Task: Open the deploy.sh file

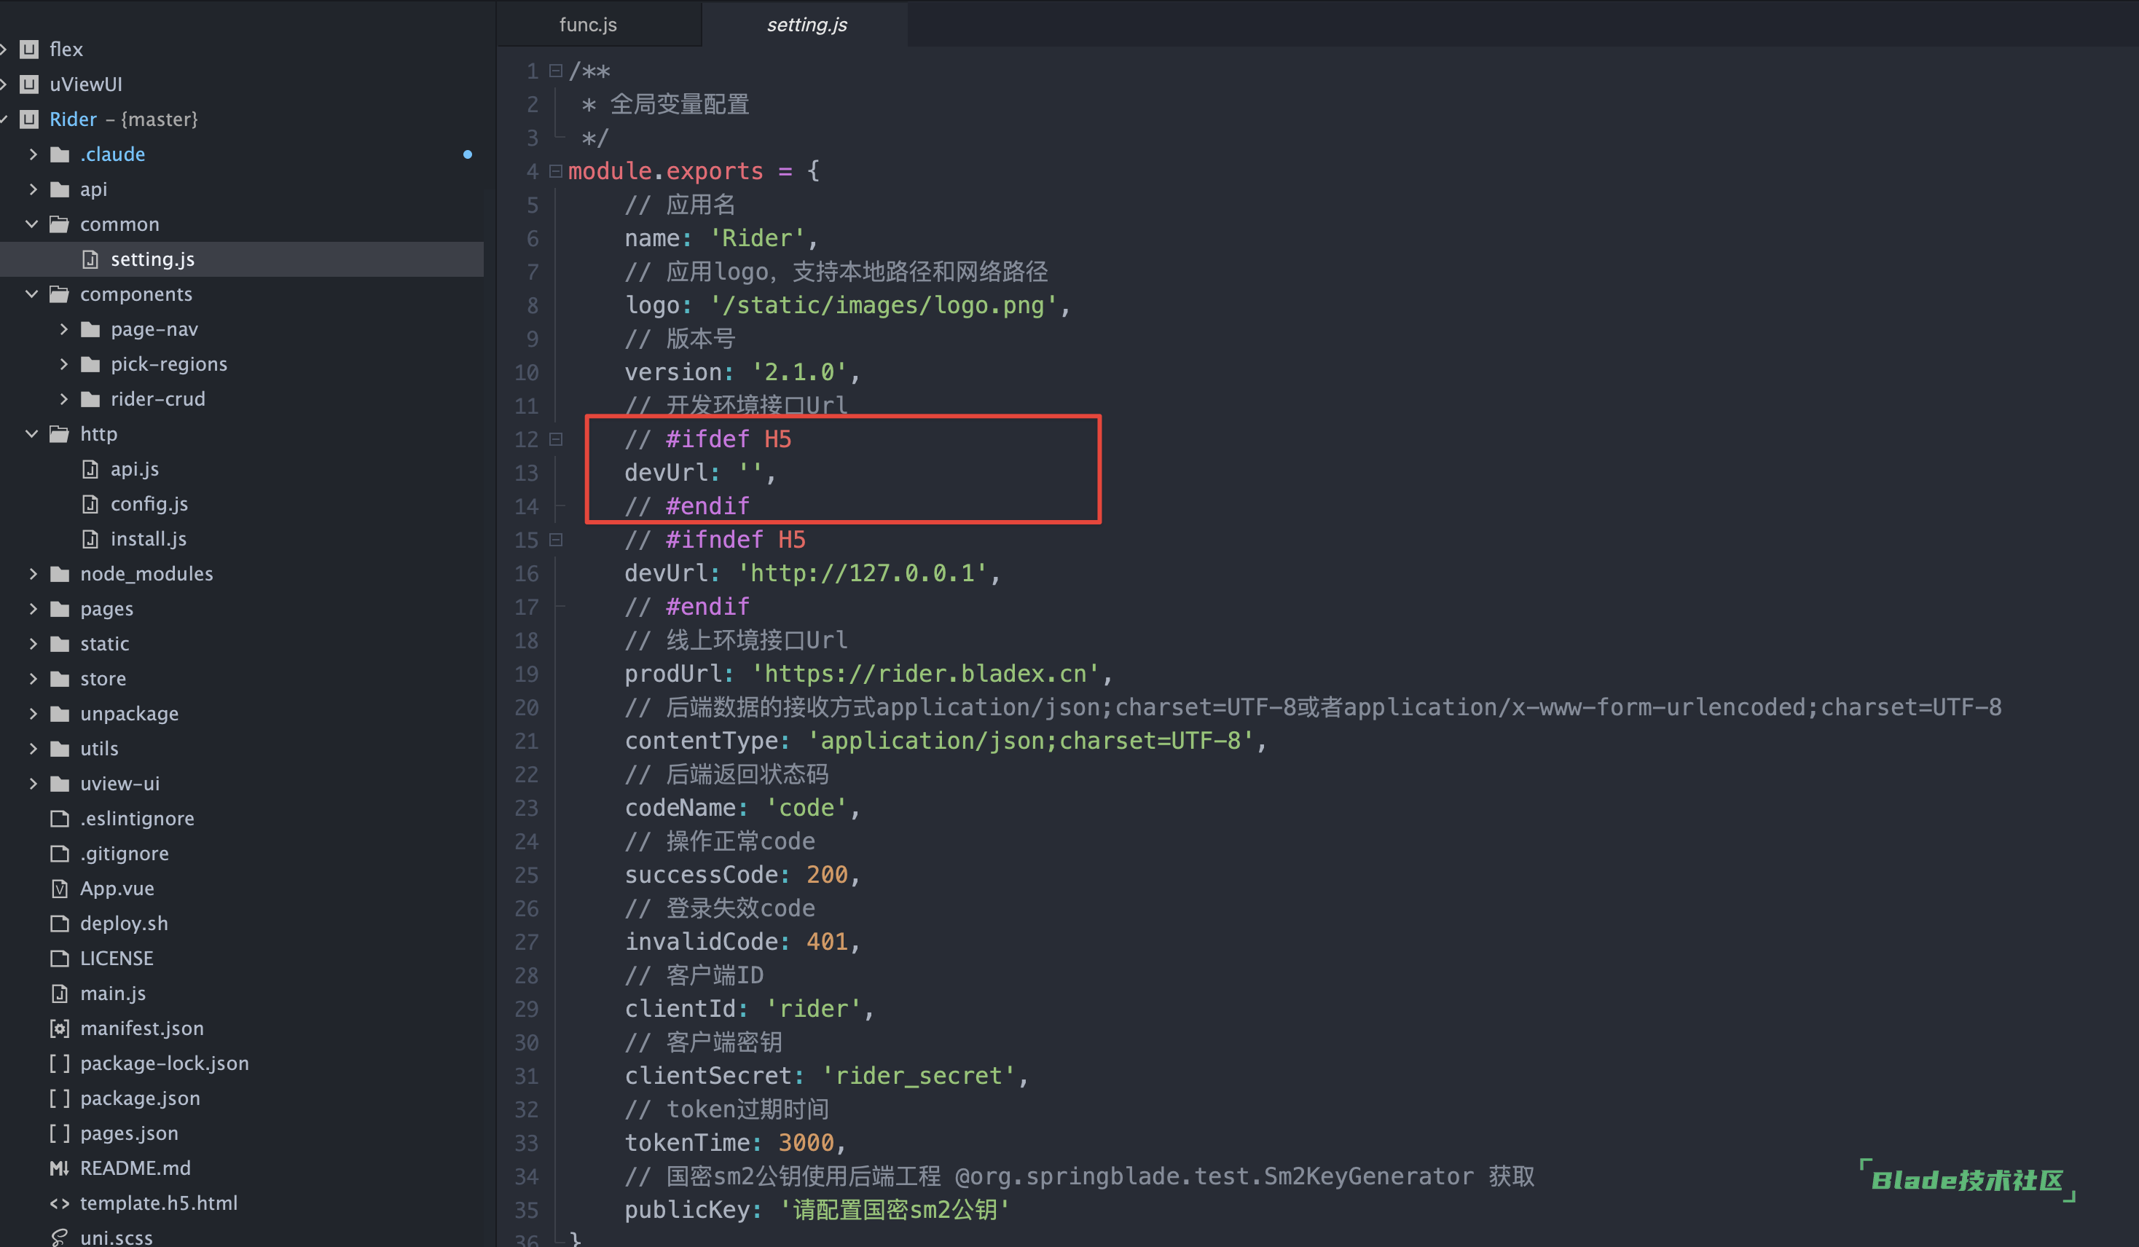Action: tap(124, 924)
